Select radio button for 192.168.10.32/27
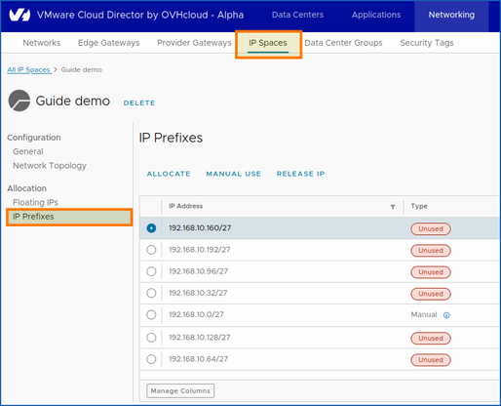The image size is (501, 406). click(x=151, y=293)
